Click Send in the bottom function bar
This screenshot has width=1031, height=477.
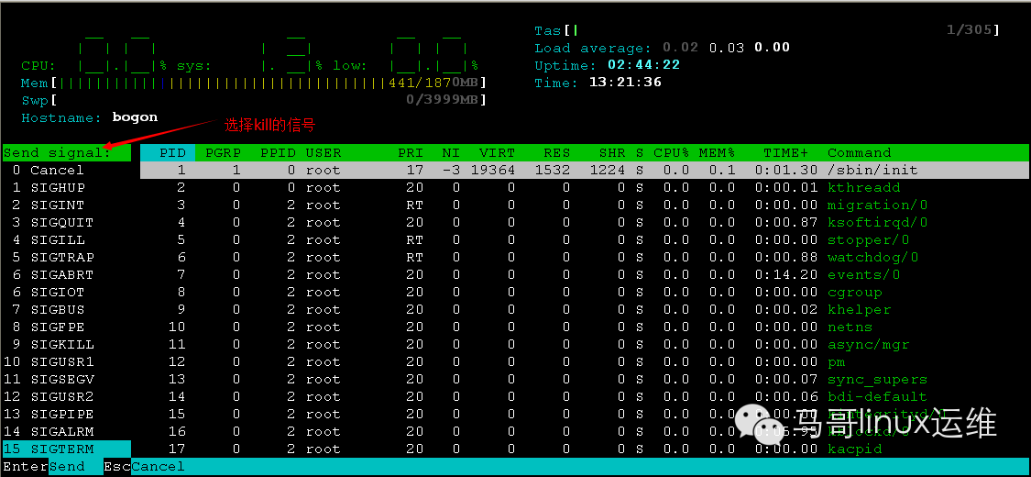66,467
